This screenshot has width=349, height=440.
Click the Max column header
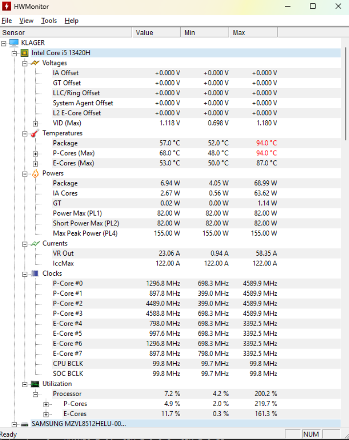tap(253, 33)
